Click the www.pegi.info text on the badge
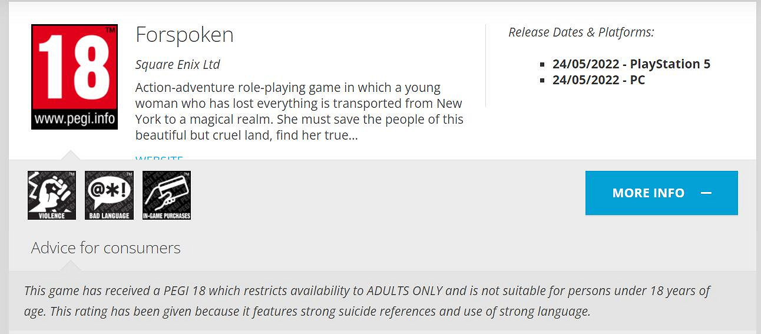The image size is (761, 334). pos(74,118)
